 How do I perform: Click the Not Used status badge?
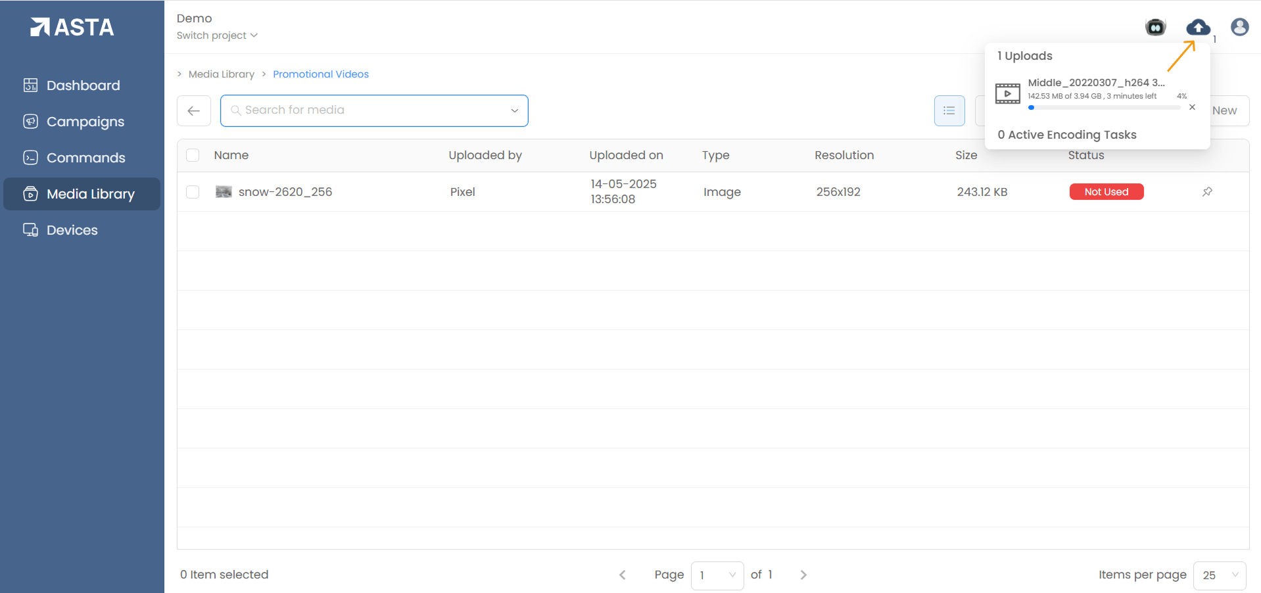click(x=1106, y=192)
